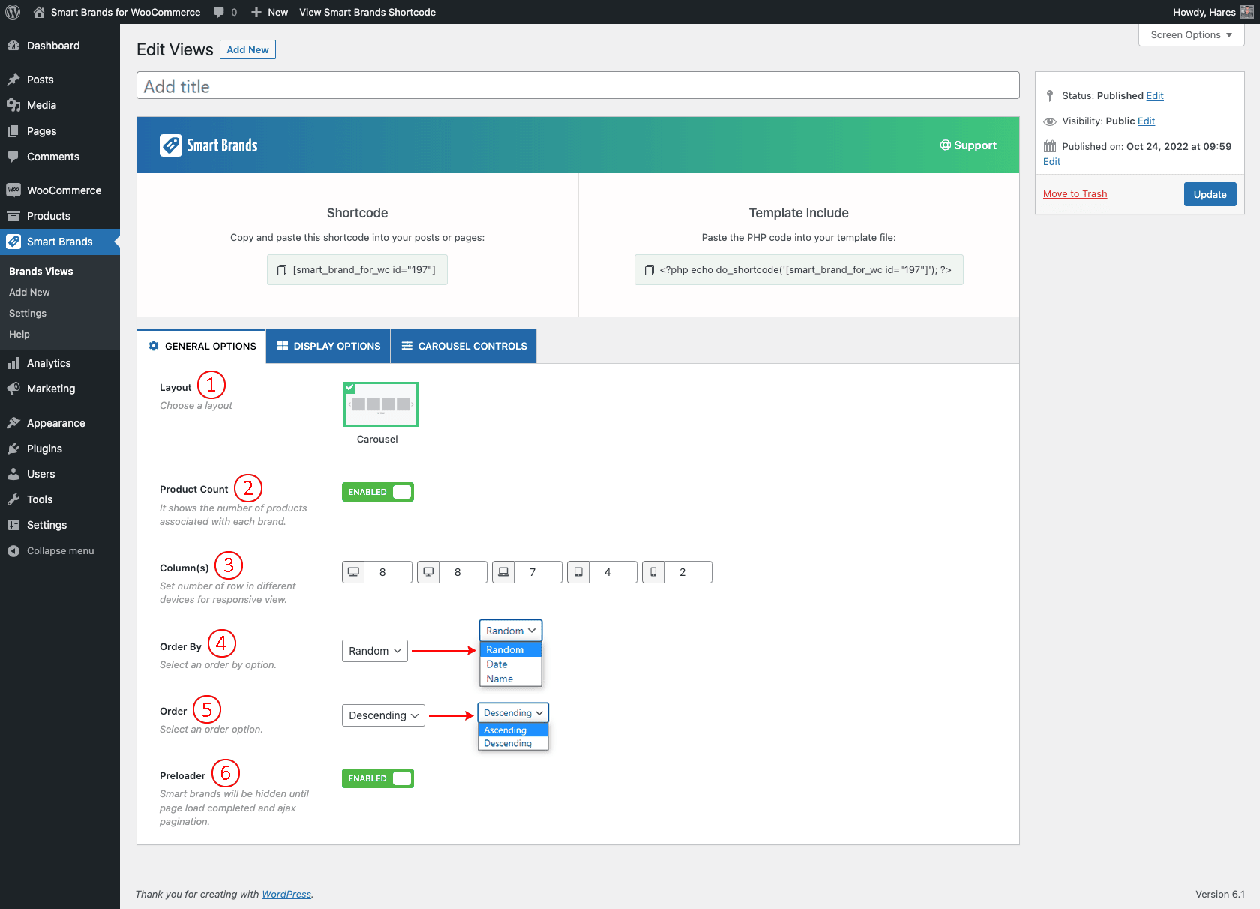The width and height of the screenshot is (1260, 909).
Task: Click the copy icon beside the PHP code
Action: (x=649, y=270)
